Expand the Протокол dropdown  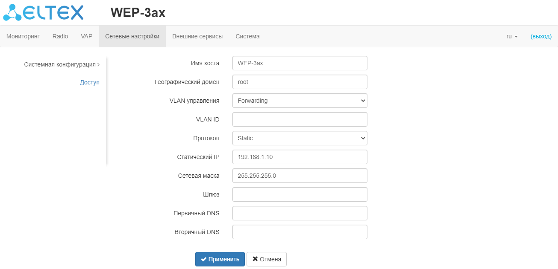click(300, 138)
